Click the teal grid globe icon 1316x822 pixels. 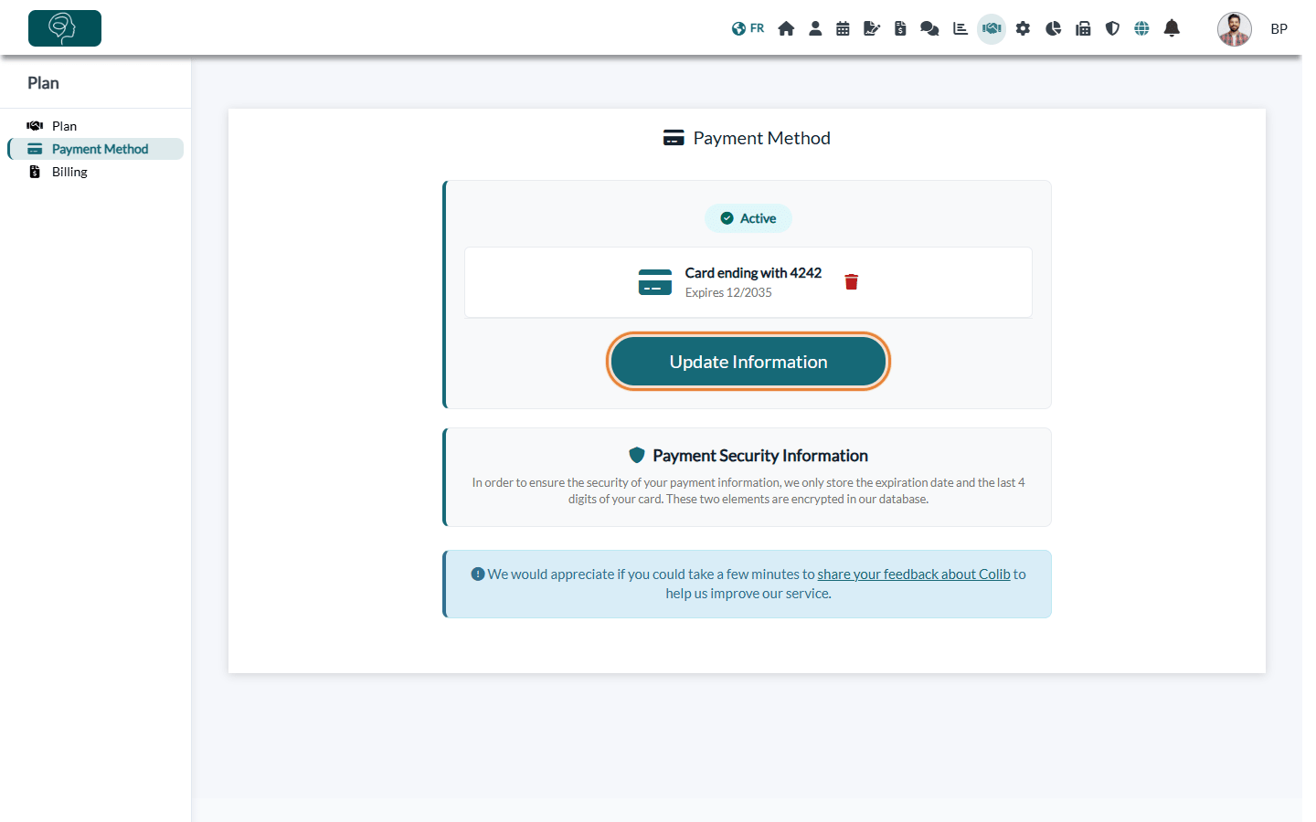1141,28
